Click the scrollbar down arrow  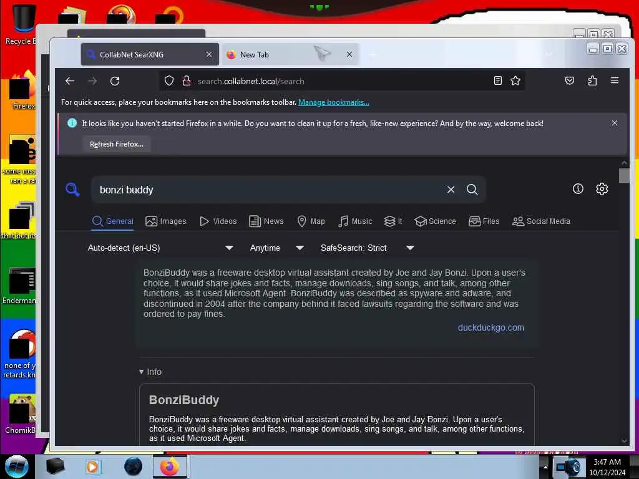[x=624, y=441]
